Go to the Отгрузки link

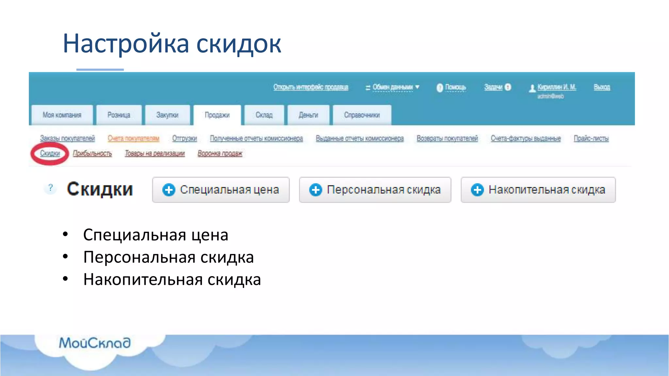pyautogui.click(x=185, y=138)
